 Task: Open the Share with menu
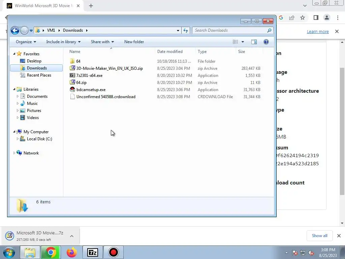point(102,42)
